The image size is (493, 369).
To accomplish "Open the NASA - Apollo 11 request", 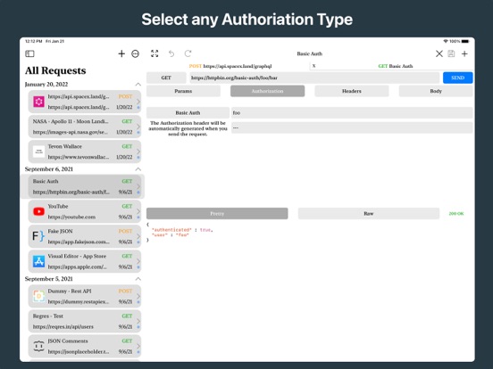I will pos(85,127).
